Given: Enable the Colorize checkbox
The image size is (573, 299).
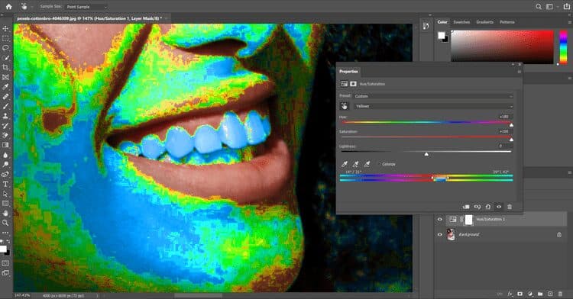Looking at the screenshot, I should tap(379, 164).
